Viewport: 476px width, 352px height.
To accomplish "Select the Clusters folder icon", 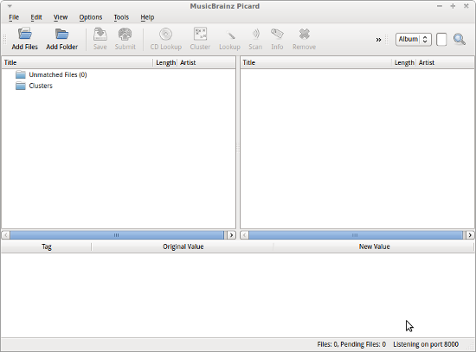I will point(21,86).
